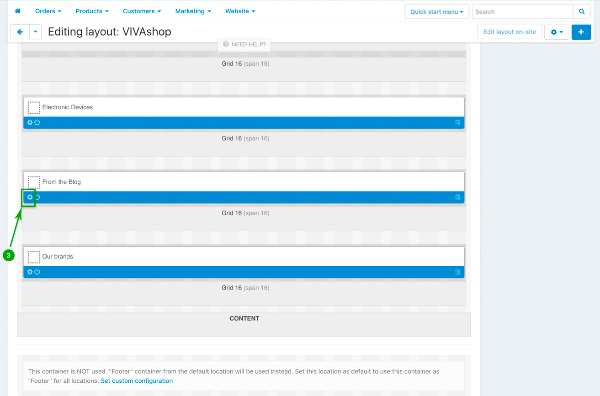Image resolution: width=600 pixels, height=396 pixels.
Task: Click the search magnifier button
Action: pyautogui.click(x=582, y=11)
